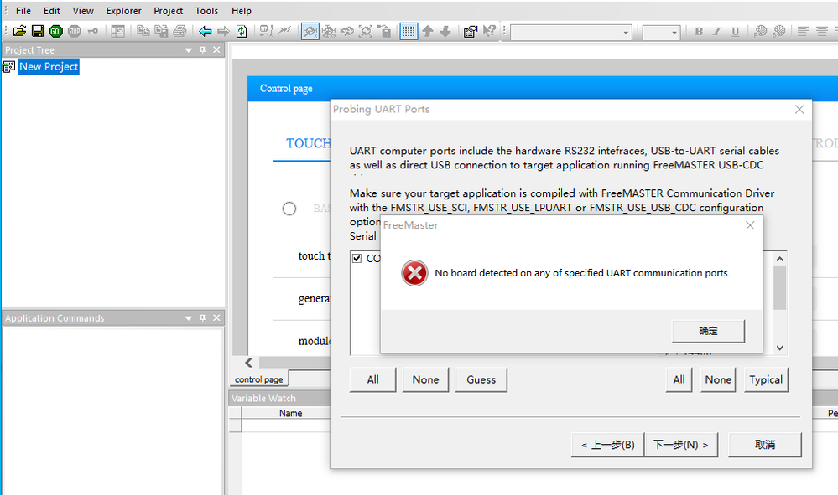Switch to the control page tab
838x495 pixels.
pos(259,379)
